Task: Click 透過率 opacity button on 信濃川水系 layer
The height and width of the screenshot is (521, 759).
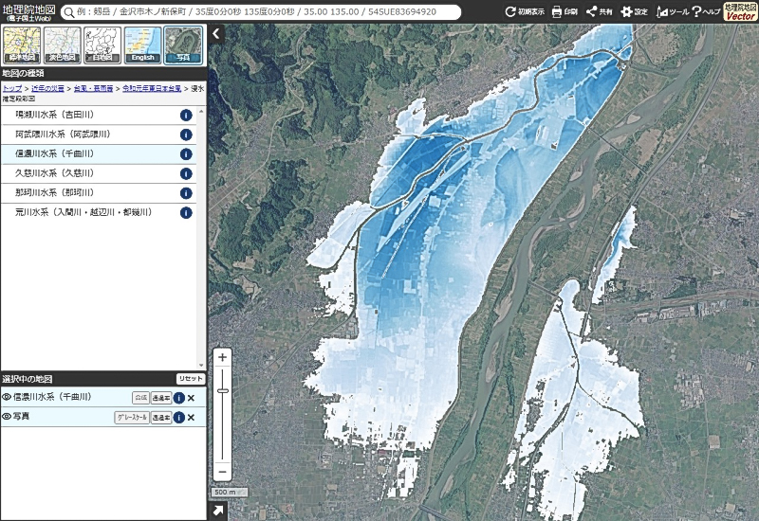Action: pyautogui.click(x=160, y=398)
